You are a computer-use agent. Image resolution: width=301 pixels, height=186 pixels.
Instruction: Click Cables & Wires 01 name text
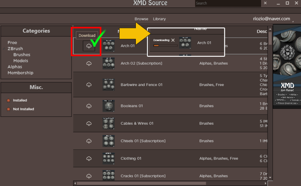click(137, 123)
